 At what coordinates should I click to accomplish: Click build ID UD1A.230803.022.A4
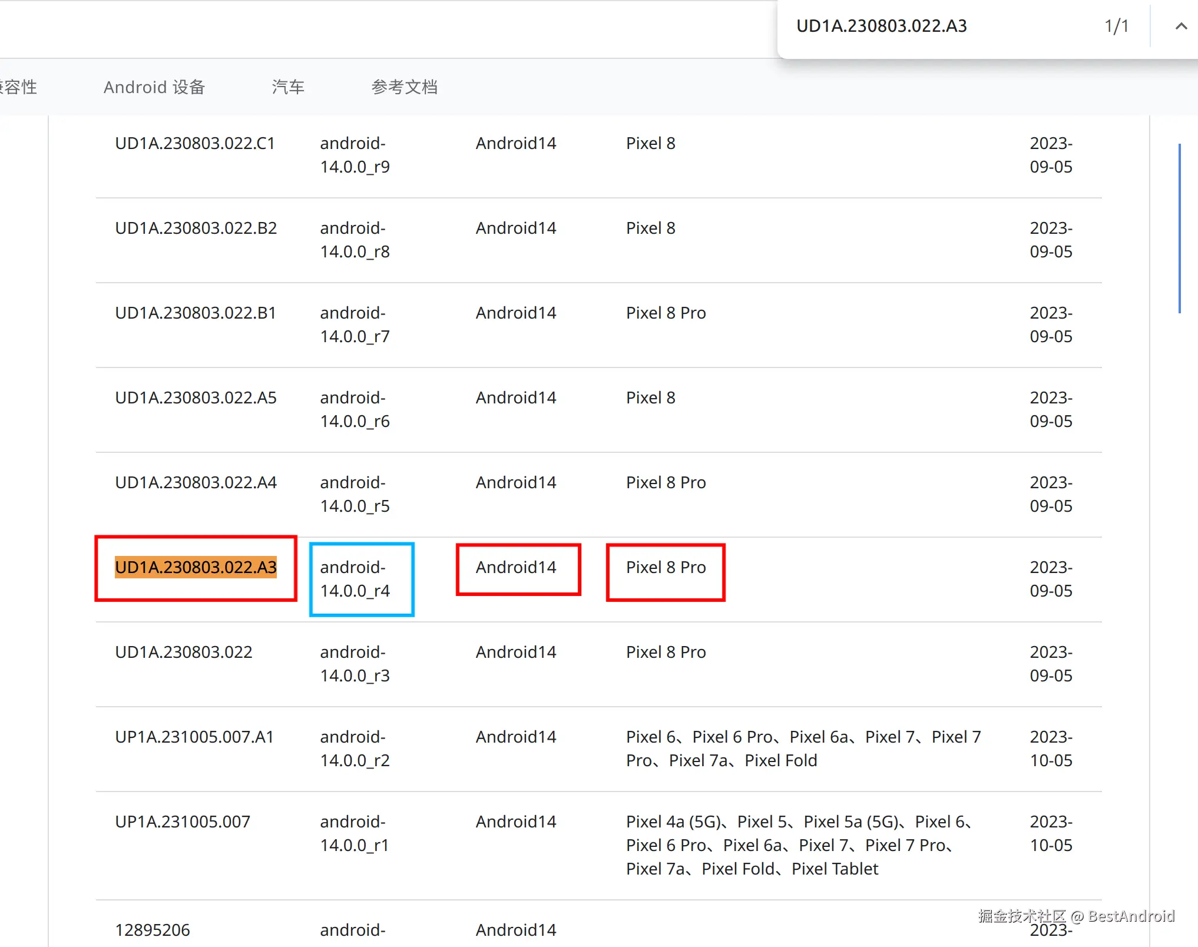point(196,482)
